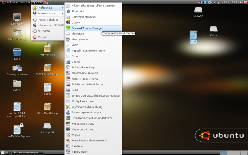
Task: Click the clock showing pon 28 lip
Action: point(230,2)
